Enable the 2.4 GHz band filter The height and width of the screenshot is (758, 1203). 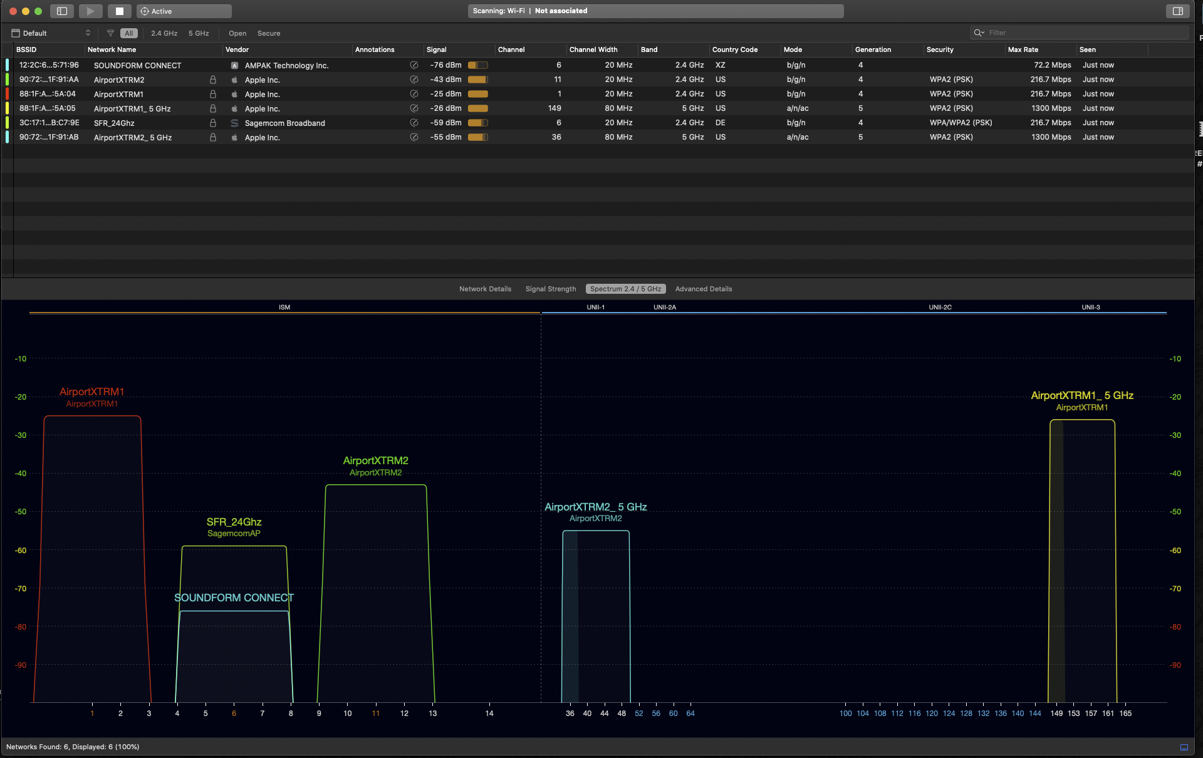point(164,33)
